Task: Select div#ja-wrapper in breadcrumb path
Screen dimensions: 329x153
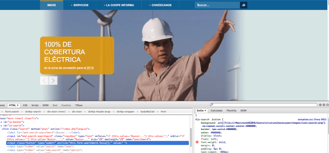Action: (126, 112)
